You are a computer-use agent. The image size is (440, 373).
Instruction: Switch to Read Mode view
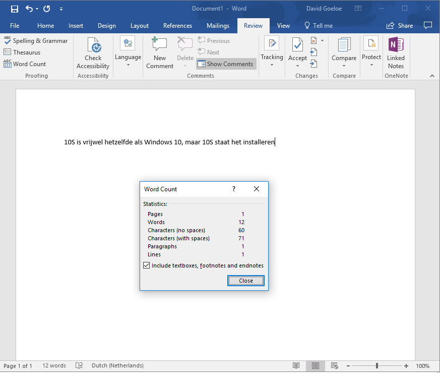[x=296, y=366]
